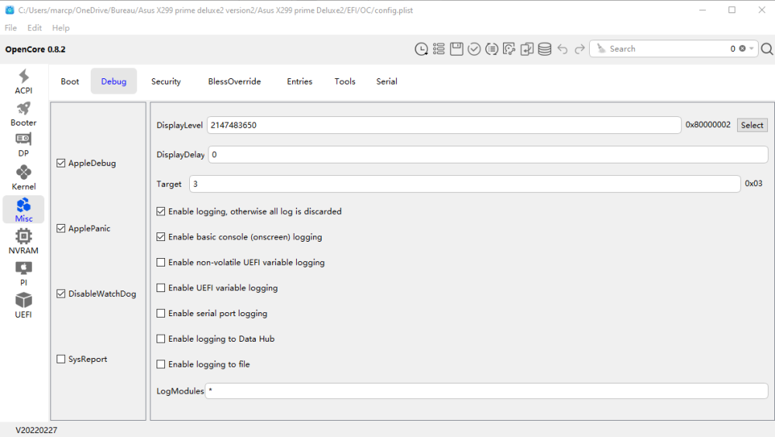Open the DP section in the sidebar

(23, 146)
